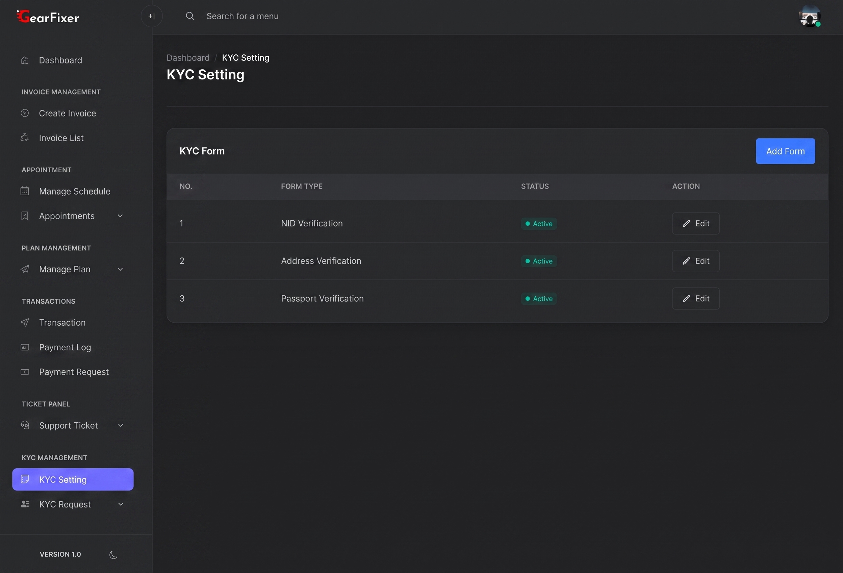Select the Transaction menu item
Viewport: 843px width, 573px height.
(73, 323)
